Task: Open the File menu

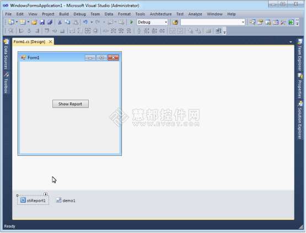Action: coord(8,14)
